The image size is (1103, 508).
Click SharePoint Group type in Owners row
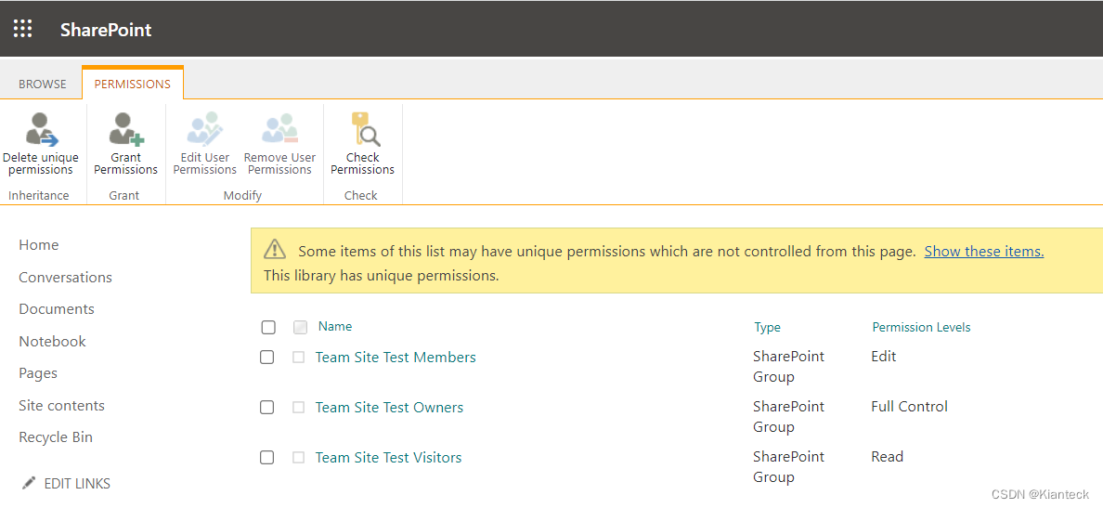coord(788,417)
